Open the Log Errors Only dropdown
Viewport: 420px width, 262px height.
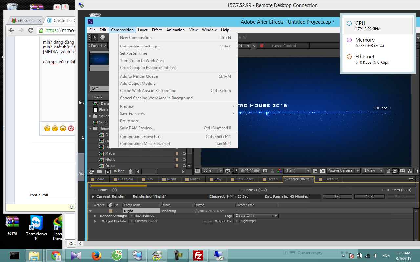(x=256, y=216)
